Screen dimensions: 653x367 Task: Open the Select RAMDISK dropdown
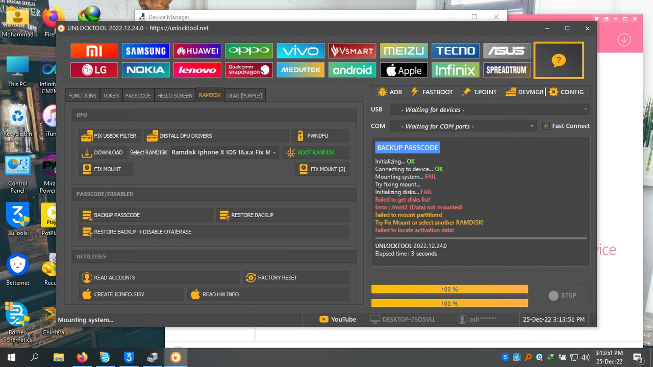[223, 152]
